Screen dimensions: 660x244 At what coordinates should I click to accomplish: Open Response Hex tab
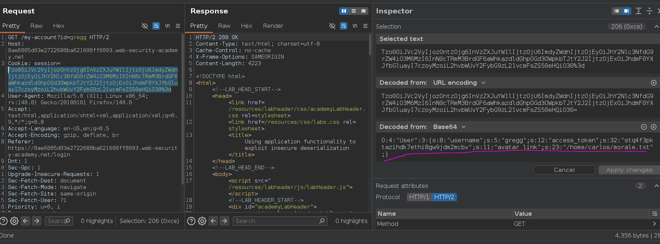coord(247,26)
